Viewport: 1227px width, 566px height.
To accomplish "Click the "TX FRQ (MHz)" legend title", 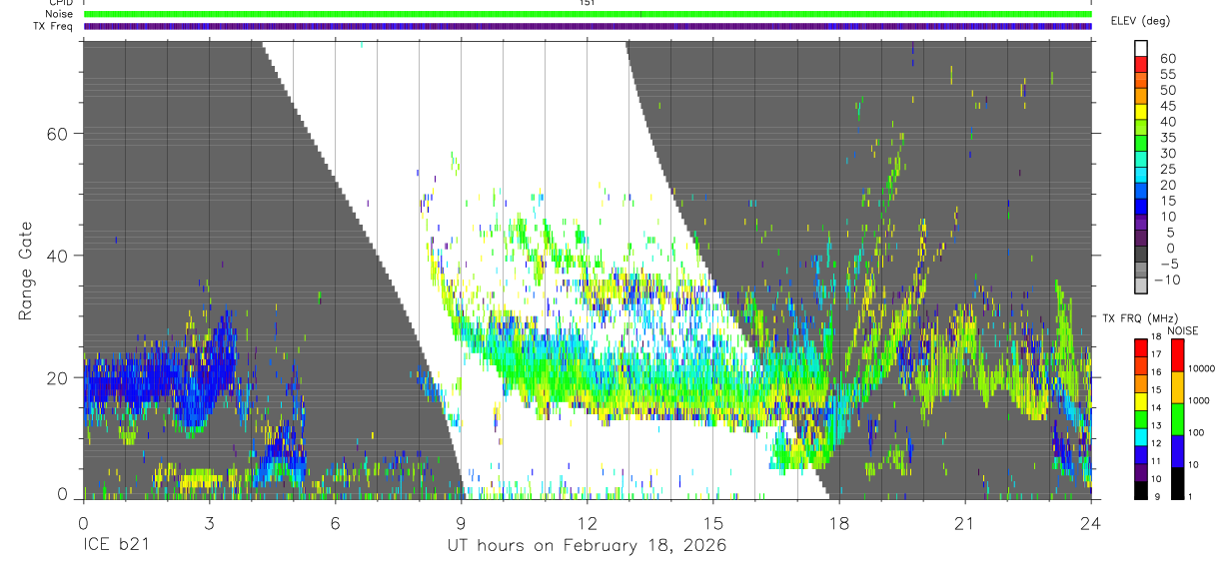I will pos(1139,318).
